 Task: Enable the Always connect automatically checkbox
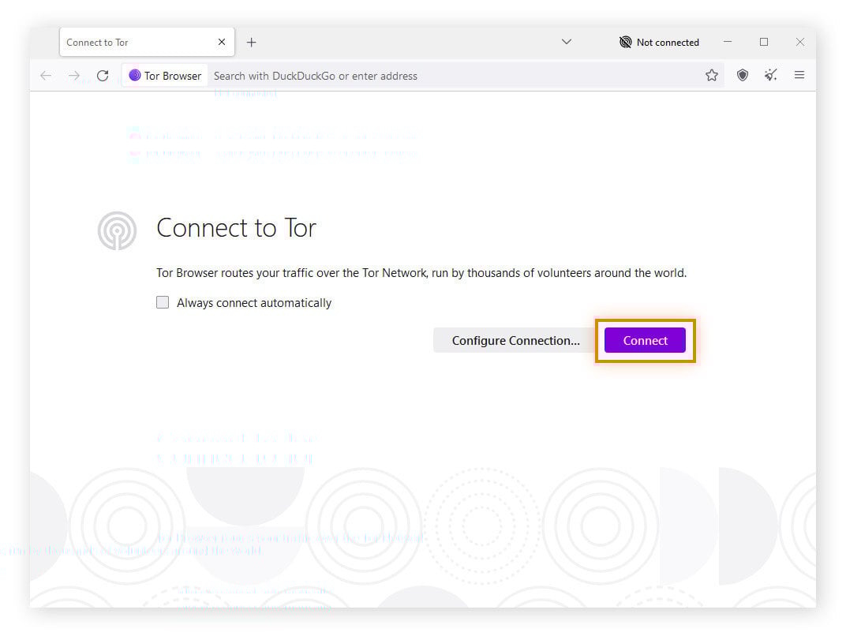pyautogui.click(x=162, y=301)
